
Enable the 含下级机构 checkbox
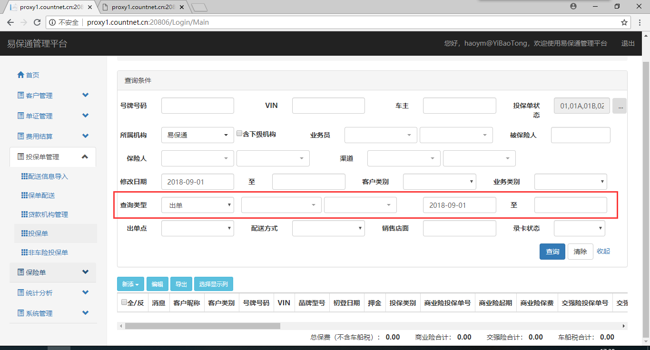[x=239, y=134]
